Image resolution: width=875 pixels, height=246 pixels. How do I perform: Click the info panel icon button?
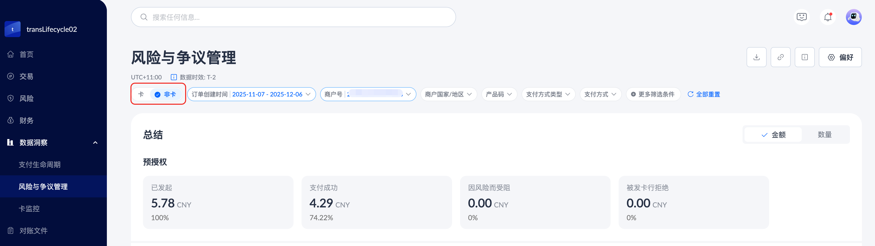(x=804, y=57)
